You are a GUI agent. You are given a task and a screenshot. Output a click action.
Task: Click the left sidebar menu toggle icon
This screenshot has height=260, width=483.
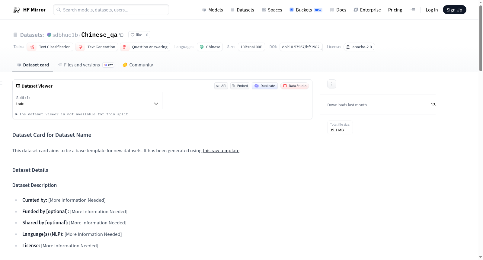(x=2, y=83)
